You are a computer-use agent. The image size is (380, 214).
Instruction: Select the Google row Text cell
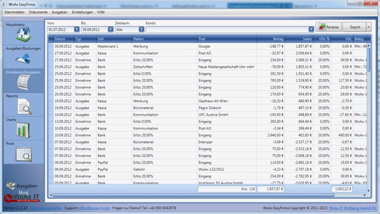[227, 46]
